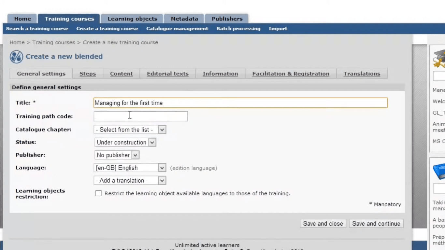Click inside the Training path code field
445x250 pixels.
click(x=140, y=116)
